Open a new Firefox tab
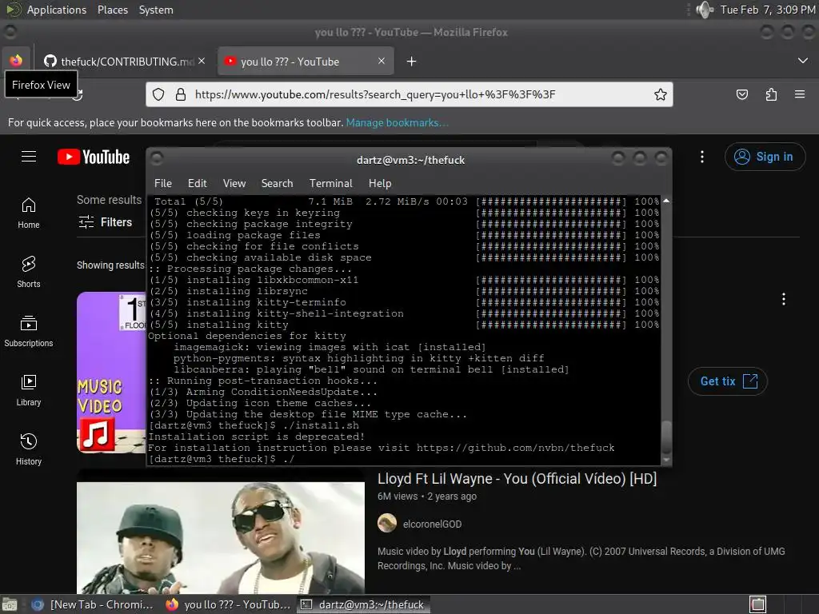Viewport: 819px width, 614px height. [412, 62]
